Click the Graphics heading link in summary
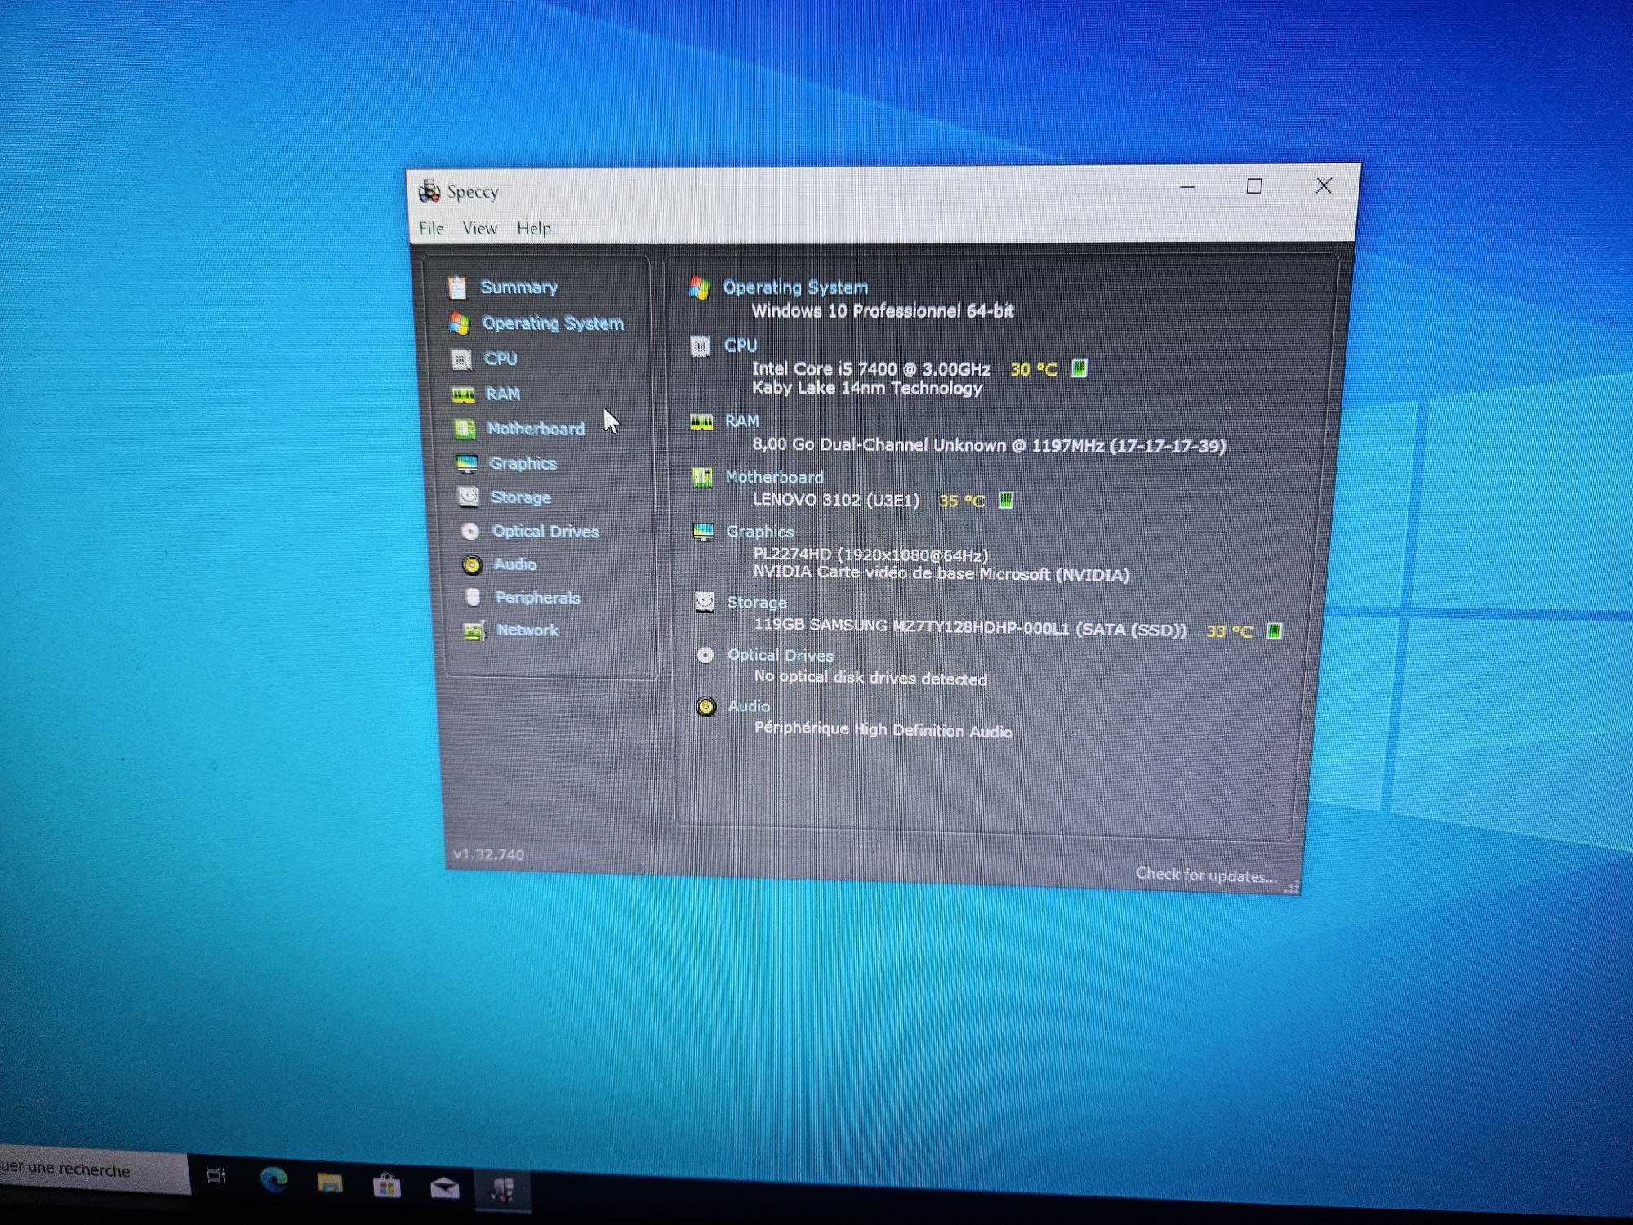Screen dimensions: 1633x1225 760,532
